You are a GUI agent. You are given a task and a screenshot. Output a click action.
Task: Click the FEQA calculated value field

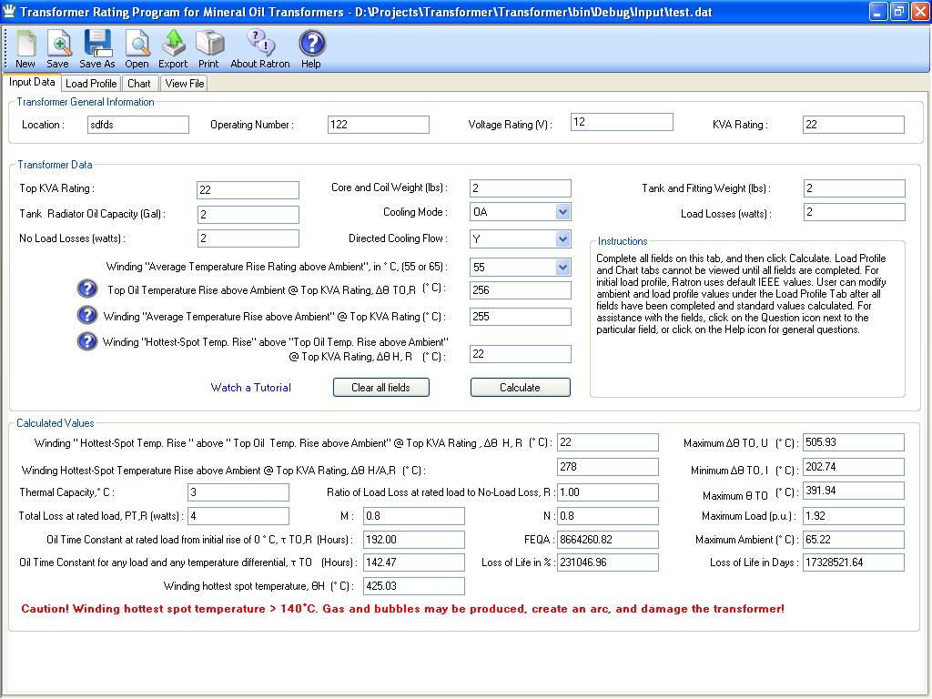pyautogui.click(x=607, y=540)
